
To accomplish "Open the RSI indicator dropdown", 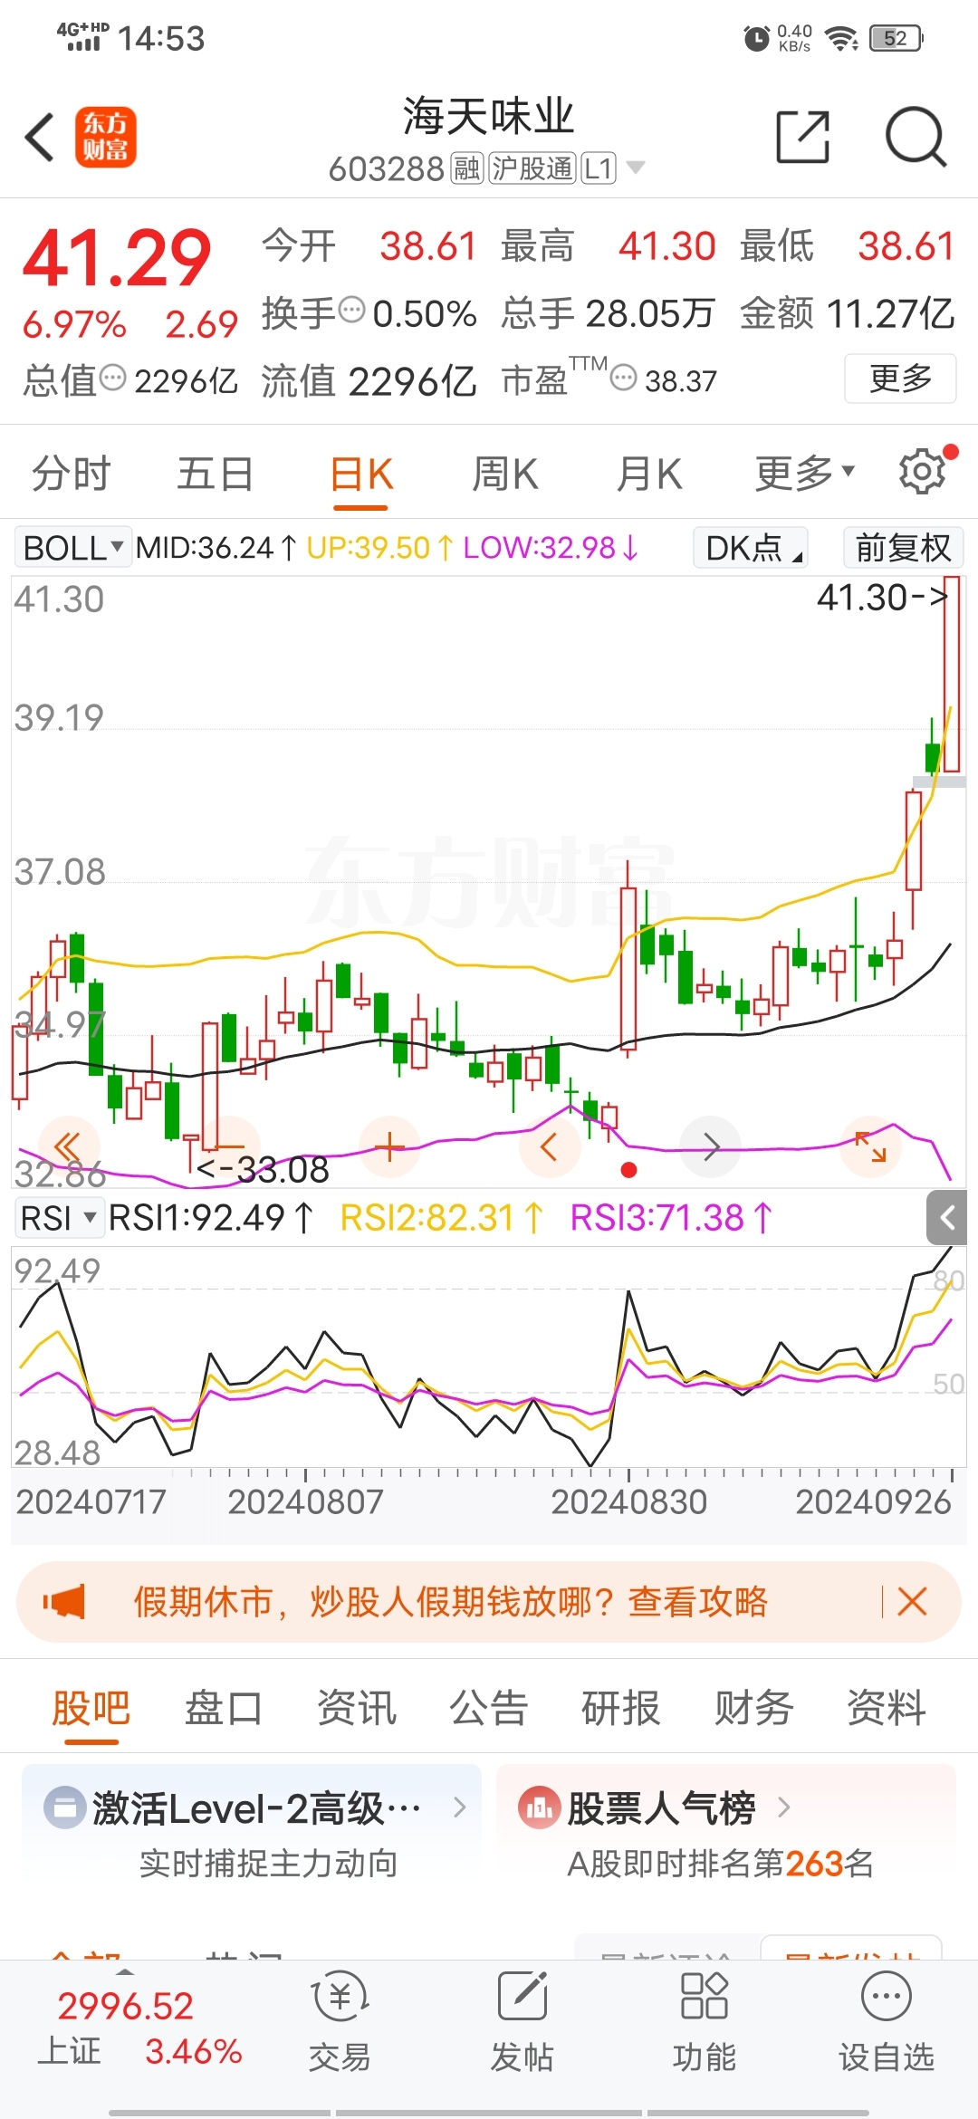I will tap(58, 1217).
